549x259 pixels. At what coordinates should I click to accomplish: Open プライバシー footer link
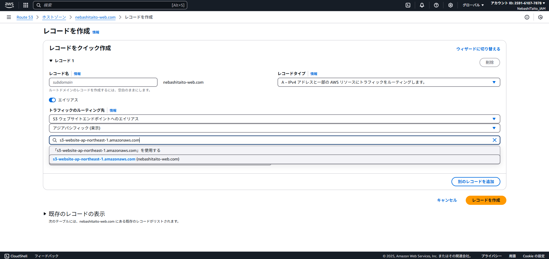tap(491, 256)
